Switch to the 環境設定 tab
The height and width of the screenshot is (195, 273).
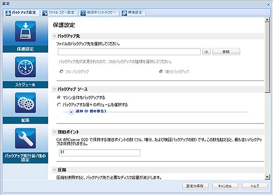tap(132, 12)
